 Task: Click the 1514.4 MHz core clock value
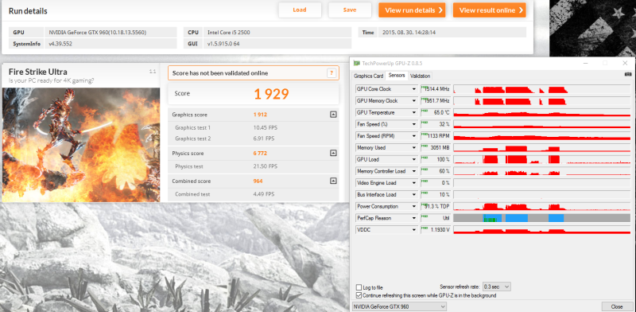click(435, 89)
